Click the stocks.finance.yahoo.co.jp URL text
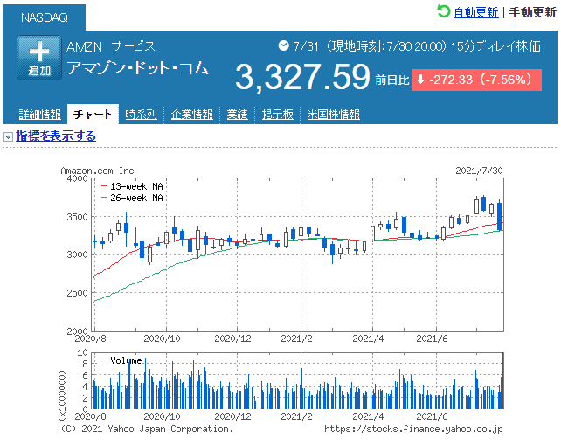The height and width of the screenshot is (440, 561). [x=413, y=429]
